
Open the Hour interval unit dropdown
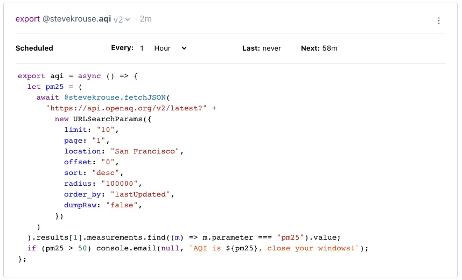170,48
